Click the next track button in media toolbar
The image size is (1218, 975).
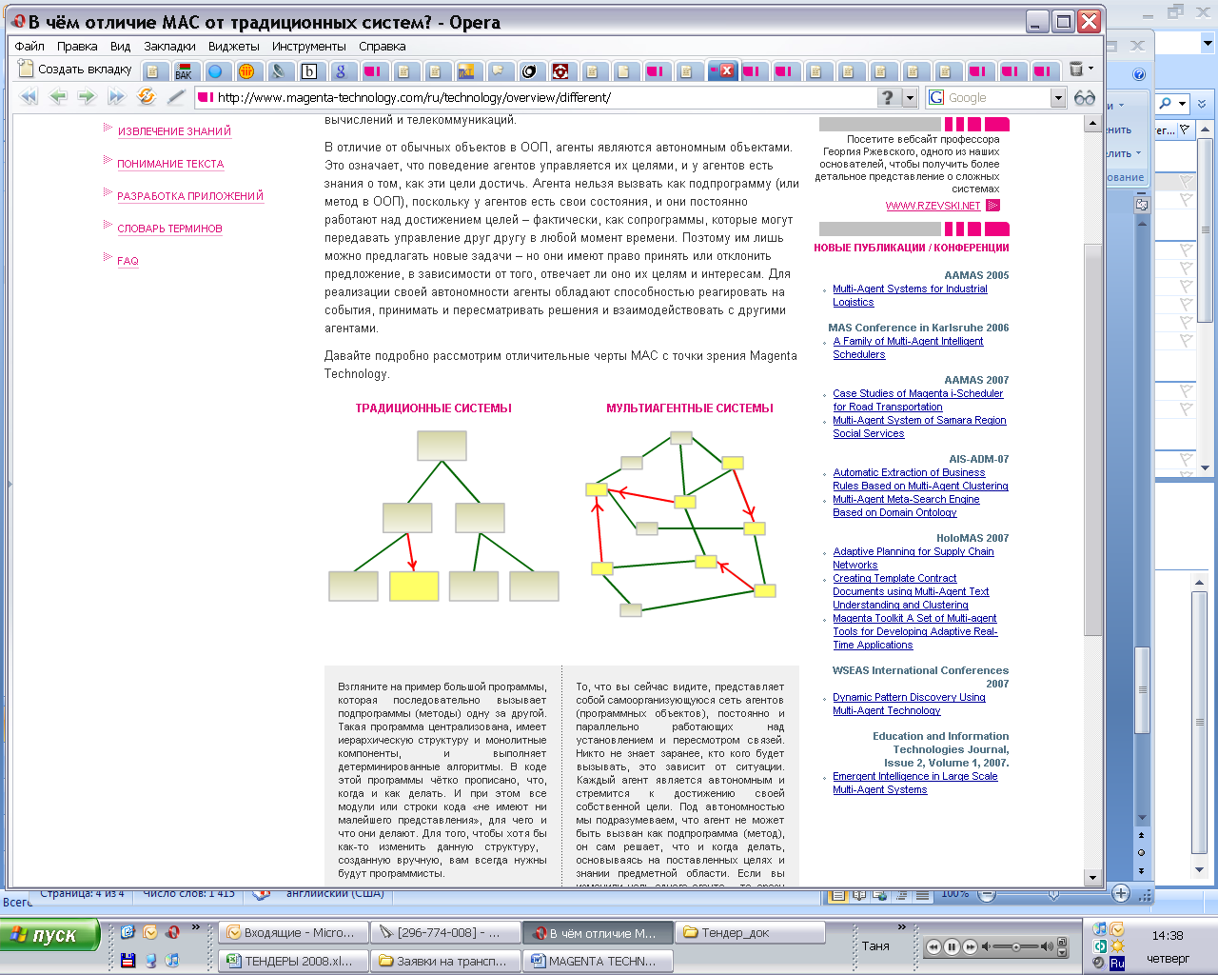pos(970,946)
